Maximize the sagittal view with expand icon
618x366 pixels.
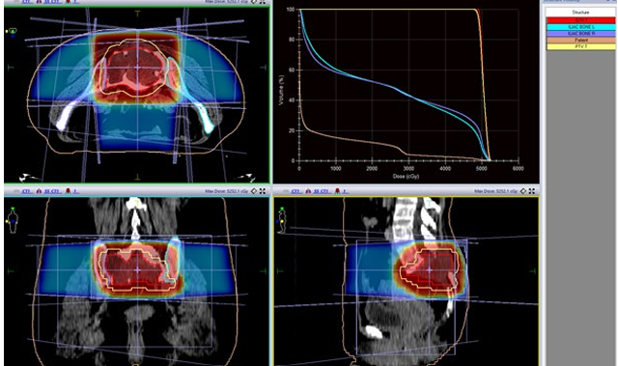click(532, 191)
